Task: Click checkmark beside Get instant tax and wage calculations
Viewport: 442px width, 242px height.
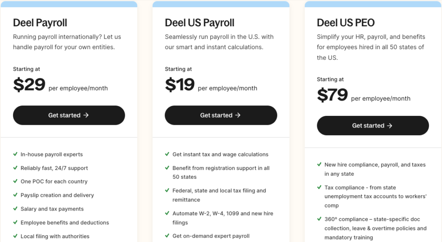Action: click(x=167, y=154)
